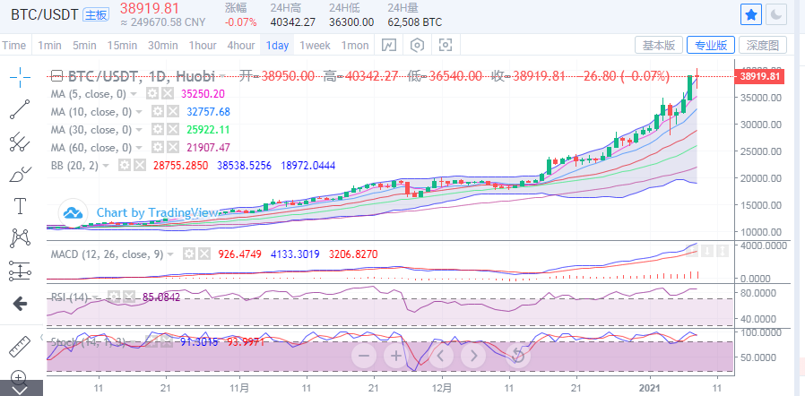This screenshot has width=805, height=396.
Task: Switch to 1min interval
Action: [x=49, y=45]
